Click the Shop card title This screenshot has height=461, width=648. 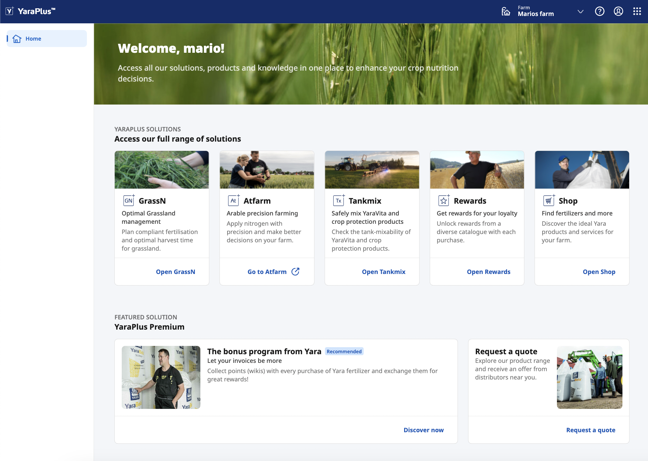[x=568, y=201]
